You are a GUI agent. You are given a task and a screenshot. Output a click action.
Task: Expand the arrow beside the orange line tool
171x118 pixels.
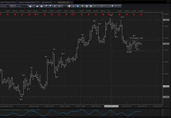(x=98, y=6)
